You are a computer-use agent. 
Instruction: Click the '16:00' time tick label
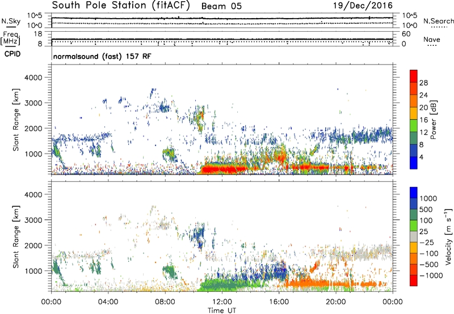click(279, 302)
